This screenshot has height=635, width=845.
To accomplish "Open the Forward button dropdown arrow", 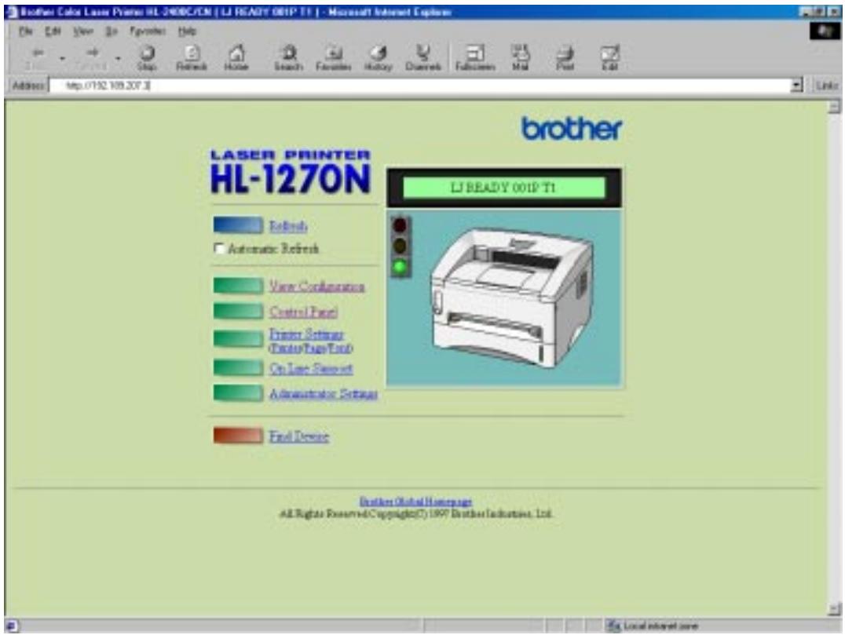I will tap(118, 58).
